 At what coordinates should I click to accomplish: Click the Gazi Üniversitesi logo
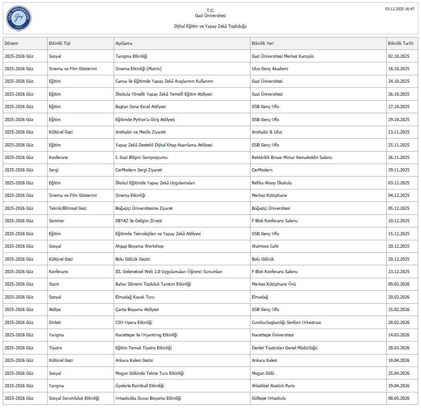pyautogui.click(x=19, y=17)
